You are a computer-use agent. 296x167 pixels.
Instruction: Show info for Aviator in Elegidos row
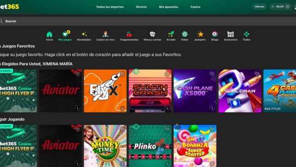click(x=77, y=108)
